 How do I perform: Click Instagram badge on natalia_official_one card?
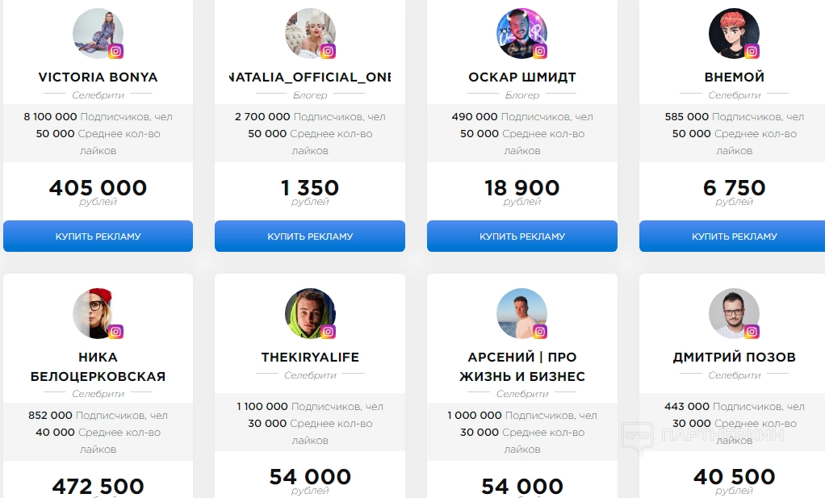pyautogui.click(x=328, y=52)
